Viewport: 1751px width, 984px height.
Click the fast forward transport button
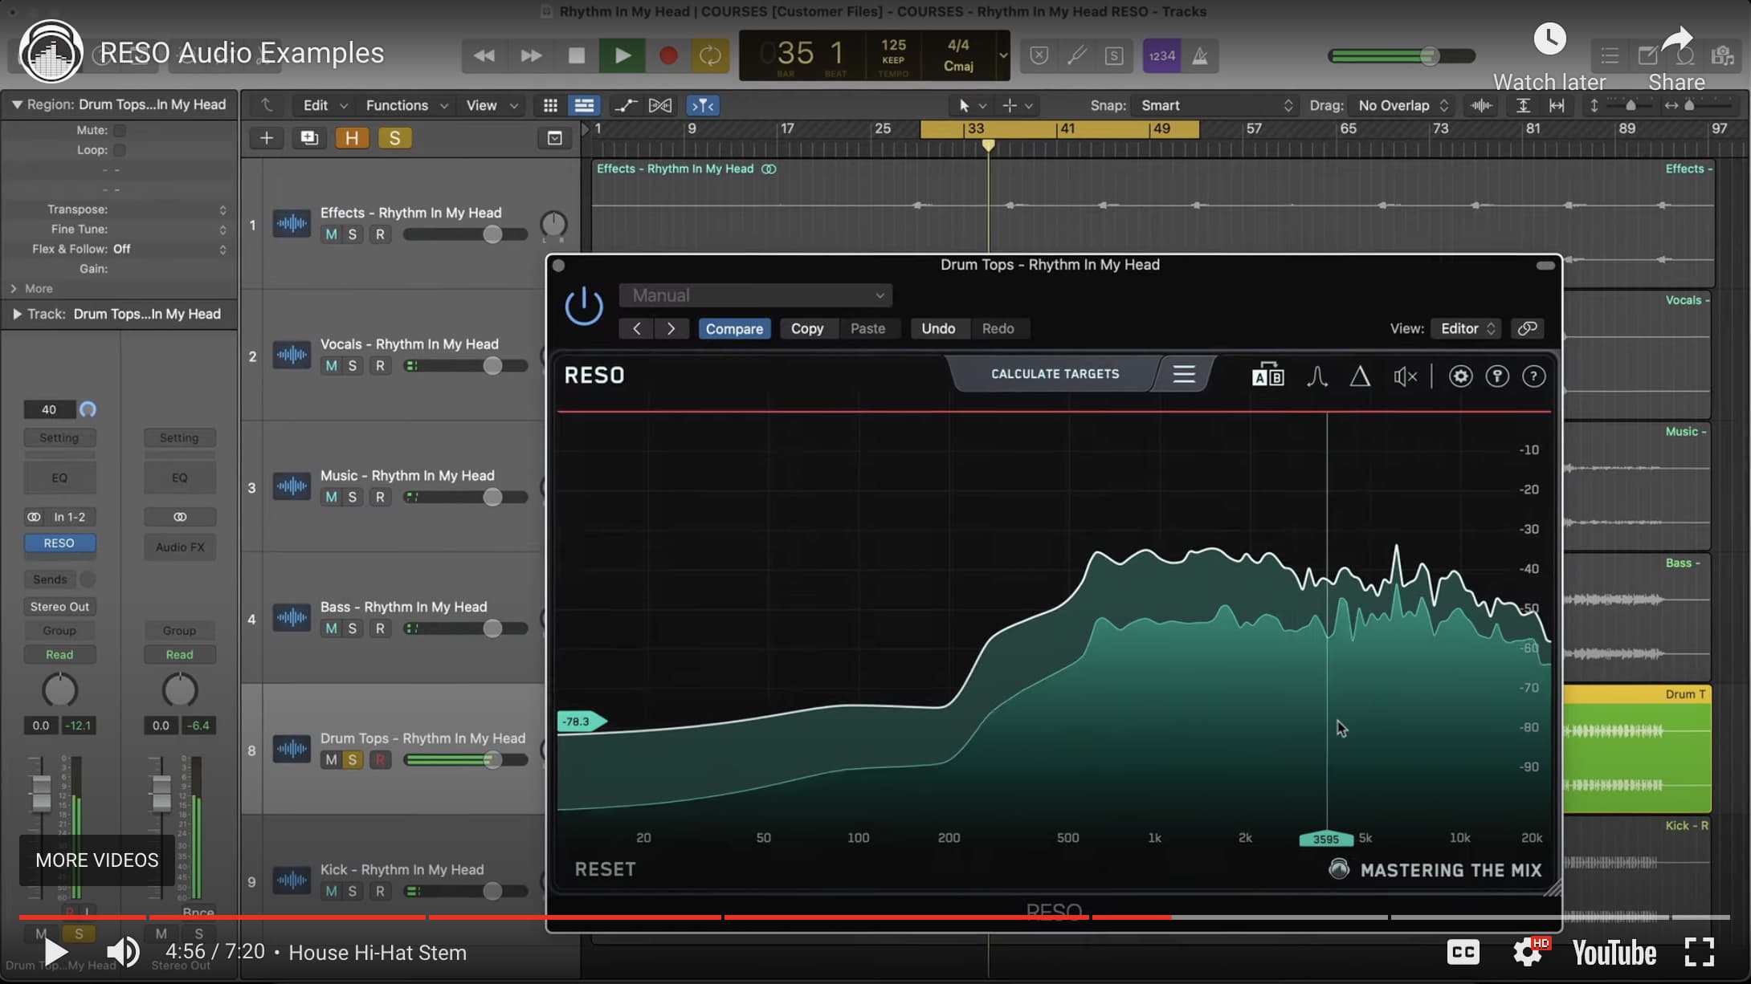(x=531, y=55)
